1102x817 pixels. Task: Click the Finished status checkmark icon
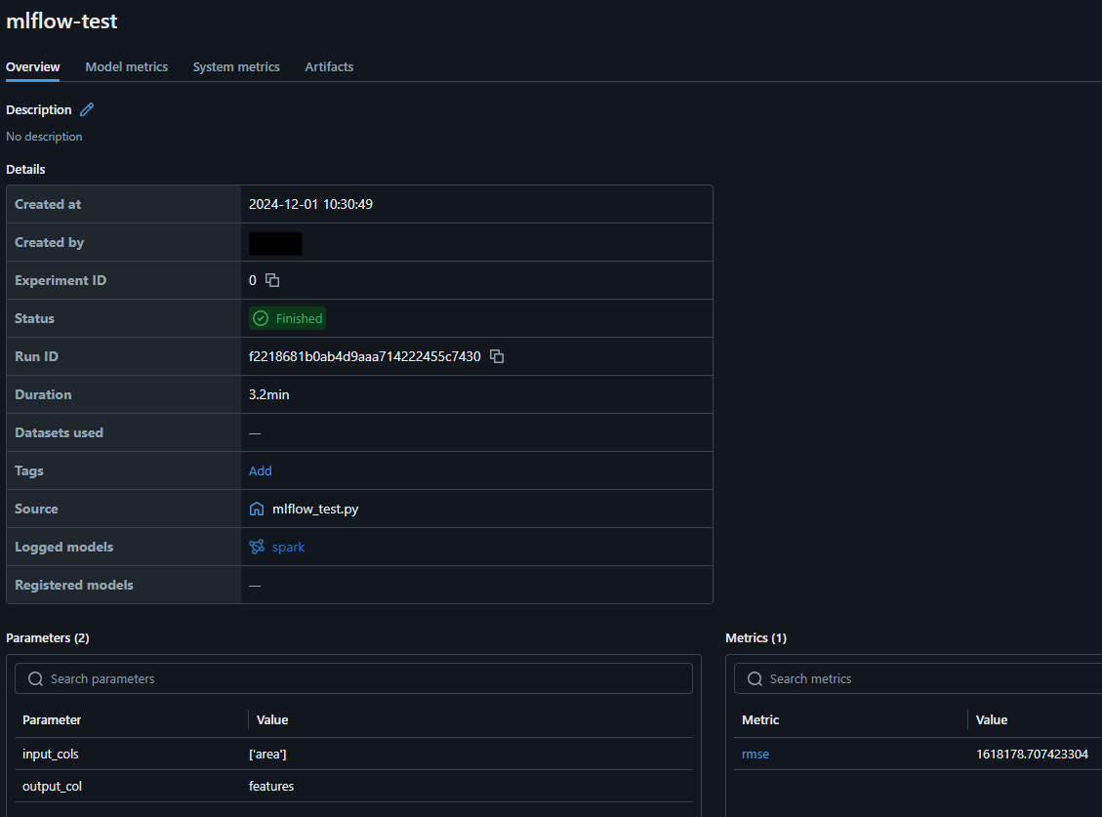pyautogui.click(x=261, y=318)
